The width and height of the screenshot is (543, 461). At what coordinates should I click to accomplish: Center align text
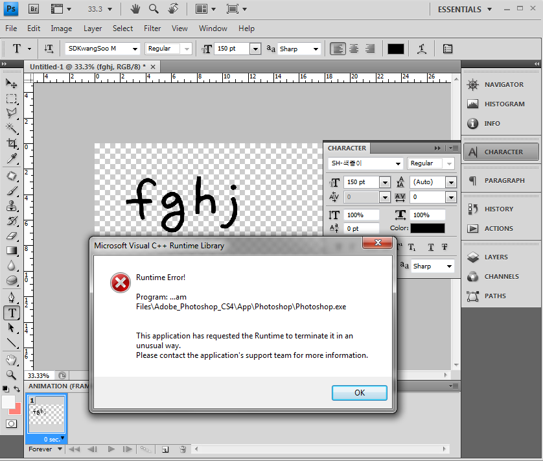[x=354, y=49]
